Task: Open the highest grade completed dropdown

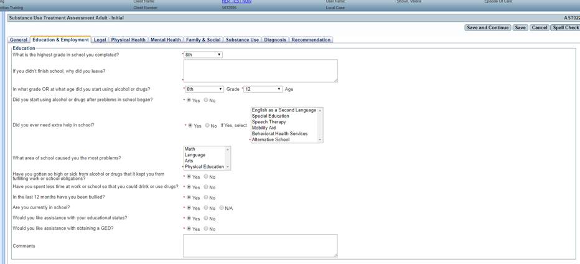Action: click(203, 55)
